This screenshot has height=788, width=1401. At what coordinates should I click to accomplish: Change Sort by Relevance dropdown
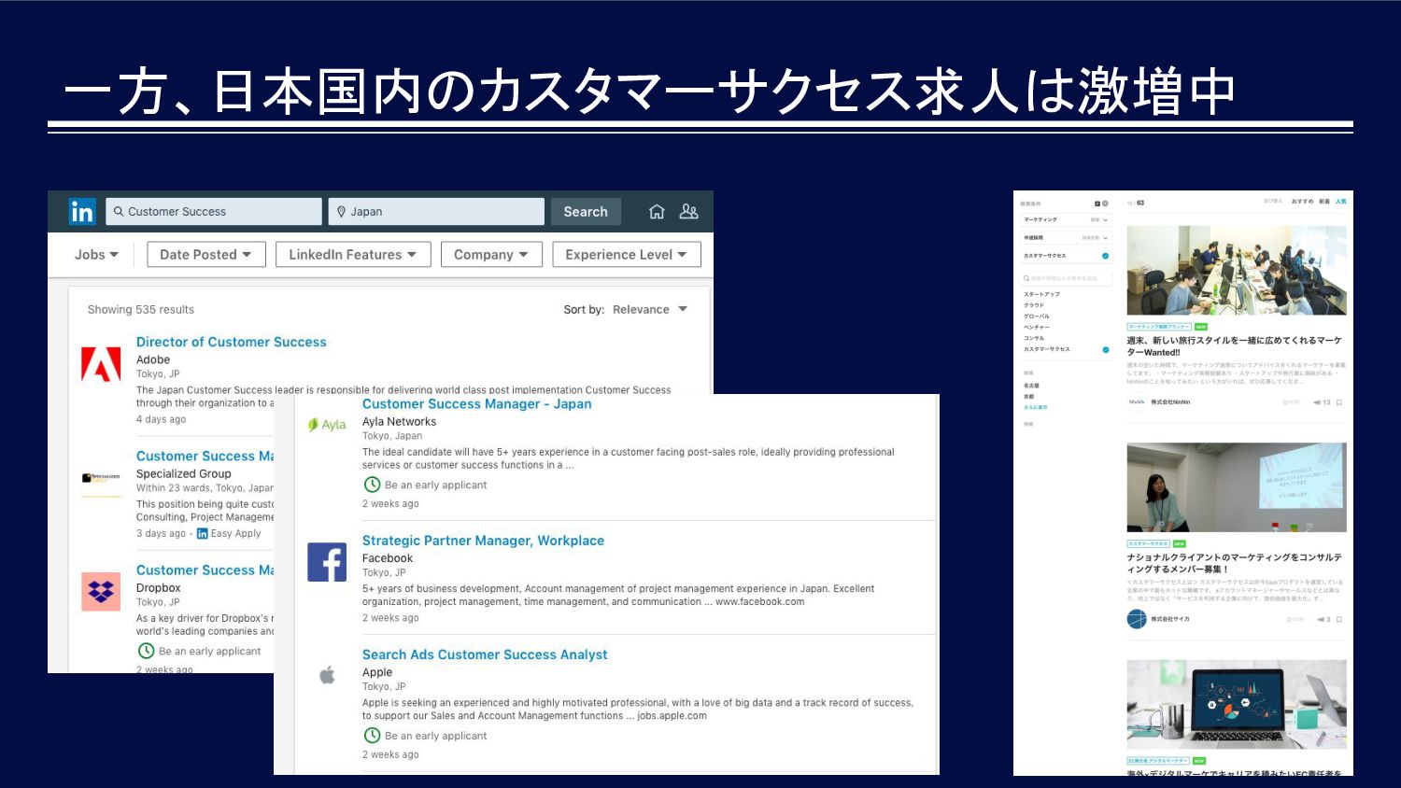[x=650, y=310]
